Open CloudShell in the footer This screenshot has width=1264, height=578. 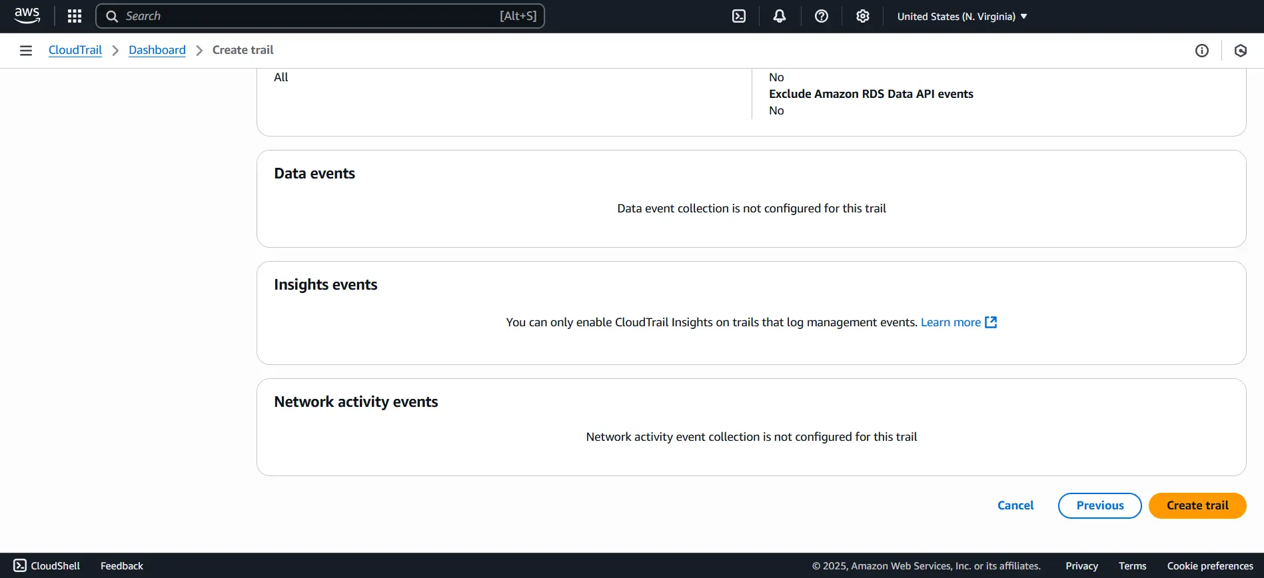point(47,566)
